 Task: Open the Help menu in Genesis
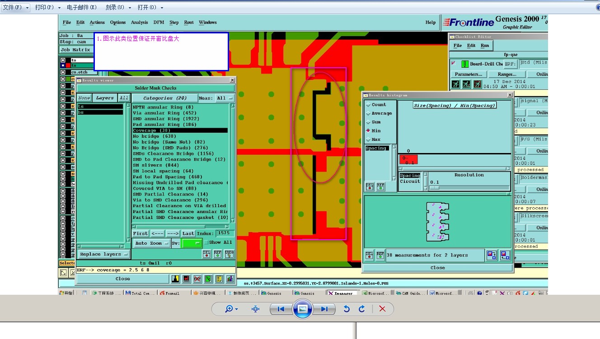(x=431, y=22)
